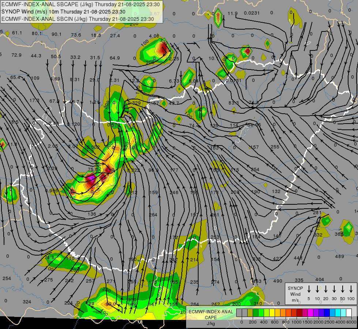Click the map value 0.120

[74, 124]
